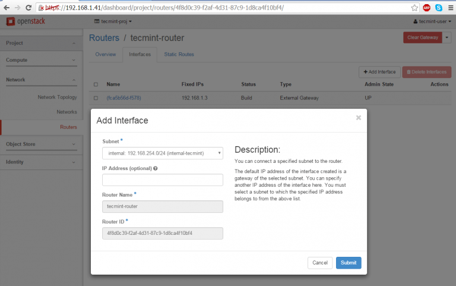Submit the Add Interface form
Viewport: 456px width, 286px height.
coord(349,263)
